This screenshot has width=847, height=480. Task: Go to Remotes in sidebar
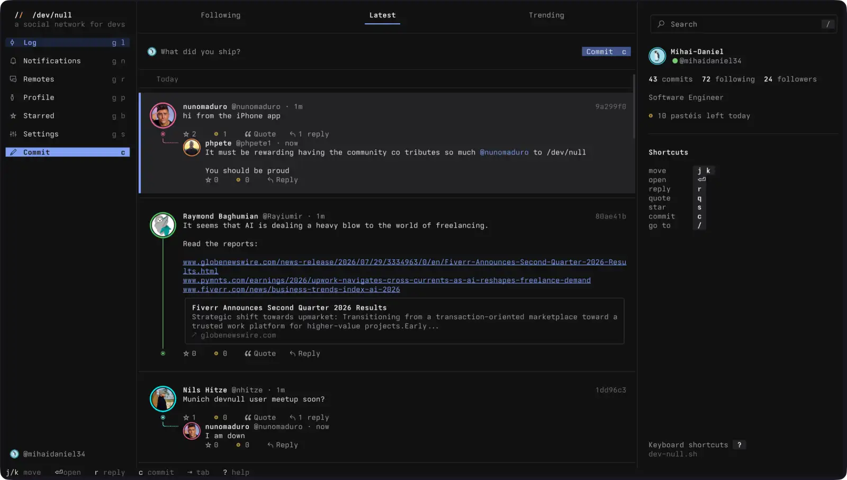pos(67,79)
